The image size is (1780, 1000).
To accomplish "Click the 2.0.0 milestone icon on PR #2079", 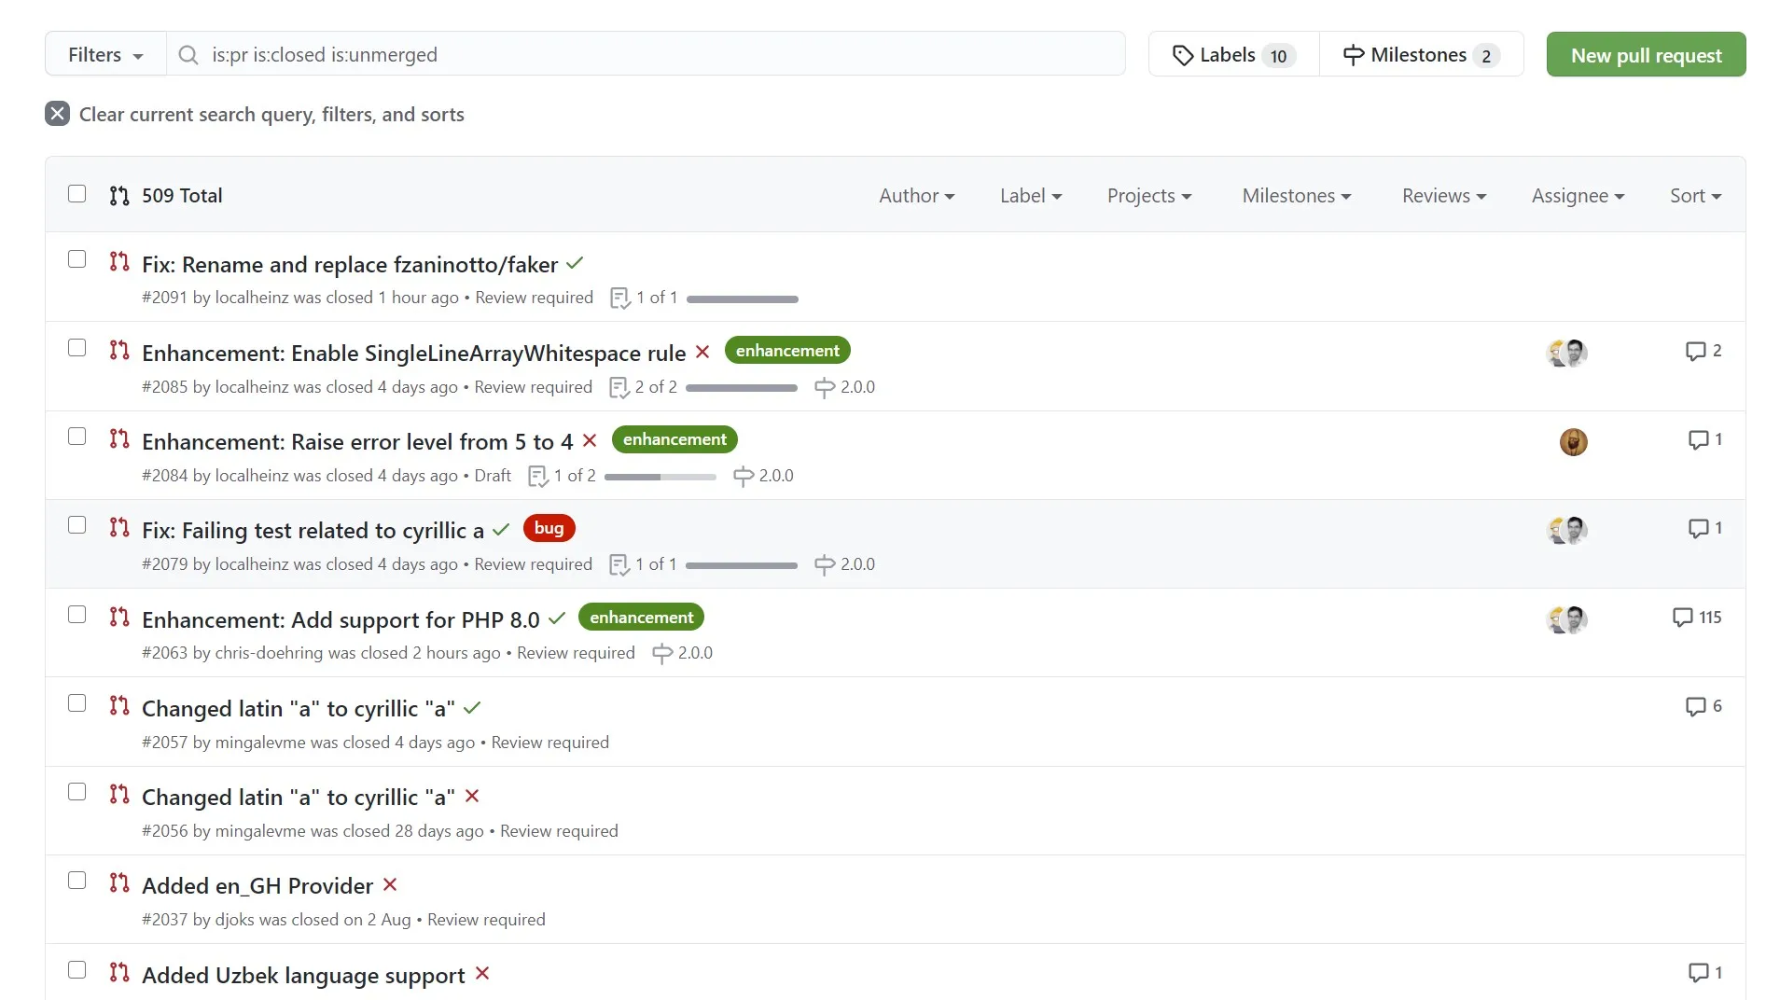I will tap(824, 565).
